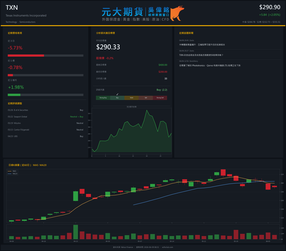The width and height of the screenshot is (286, 251).
Task: Click the red -0.2% upside value
Action: (110, 58)
